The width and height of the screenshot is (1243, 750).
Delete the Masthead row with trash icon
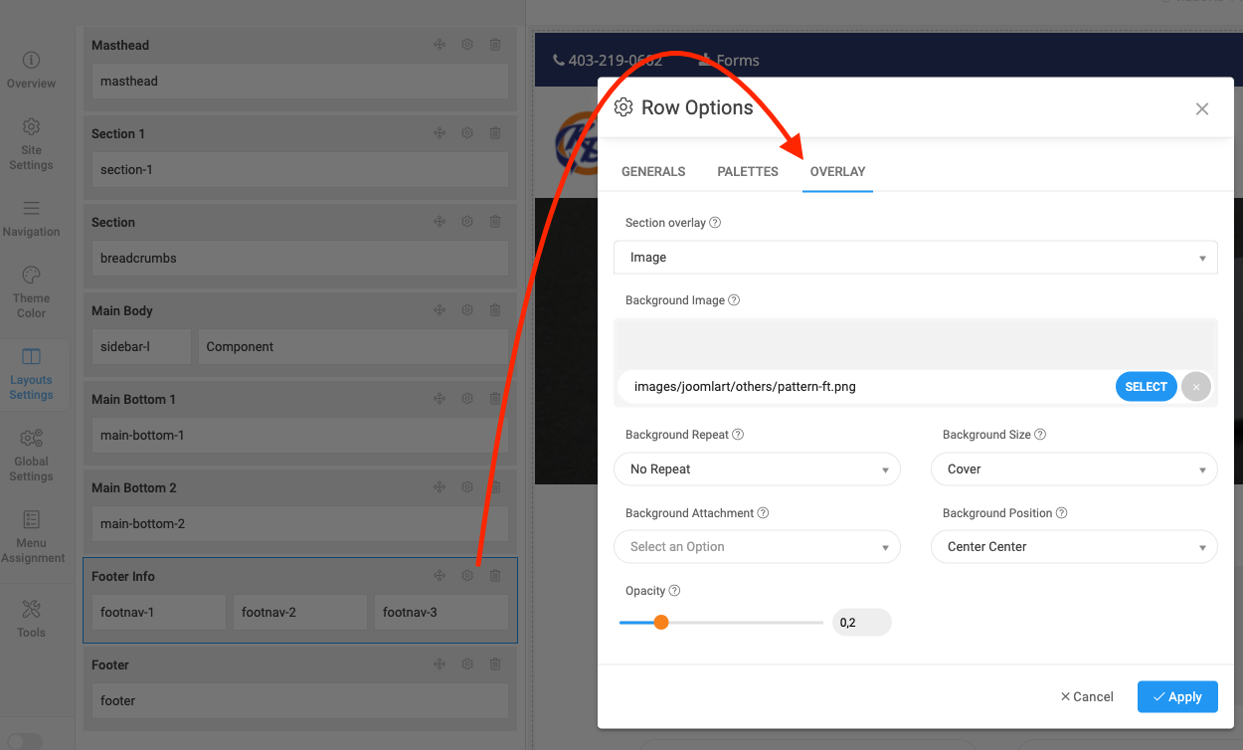click(495, 45)
